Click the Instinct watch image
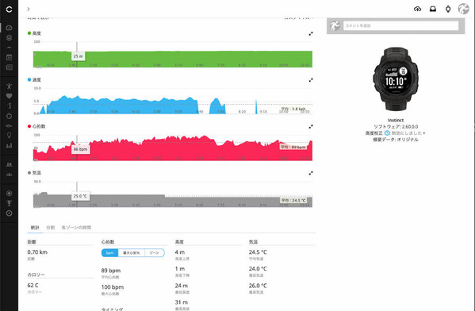Screen dimensions: 475x311 (396, 79)
